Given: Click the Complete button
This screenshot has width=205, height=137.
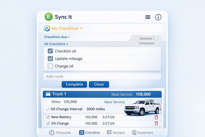Looking at the screenshot, I should (x=74, y=84).
